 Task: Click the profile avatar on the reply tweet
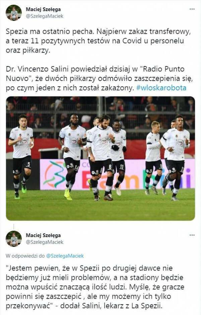click(x=14, y=239)
